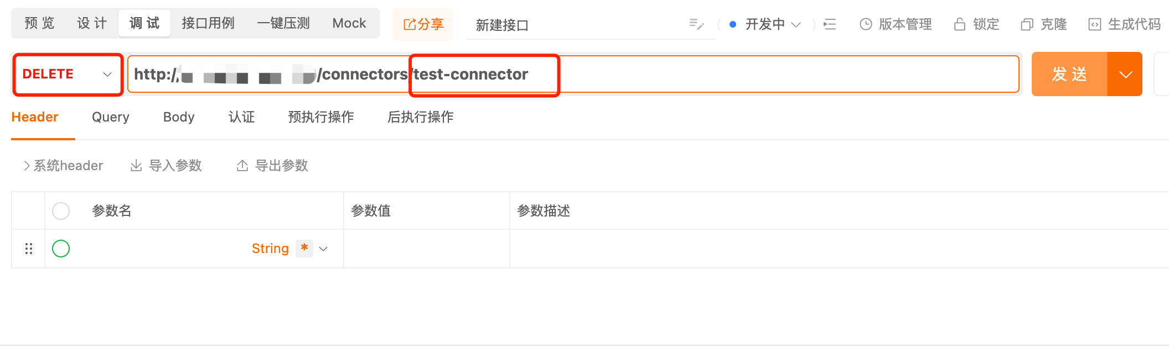The width and height of the screenshot is (1169, 348).
Task: Click the generate code icon
Action: point(1095,24)
